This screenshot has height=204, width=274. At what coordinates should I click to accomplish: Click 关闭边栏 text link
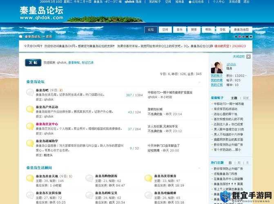pos(239,57)
